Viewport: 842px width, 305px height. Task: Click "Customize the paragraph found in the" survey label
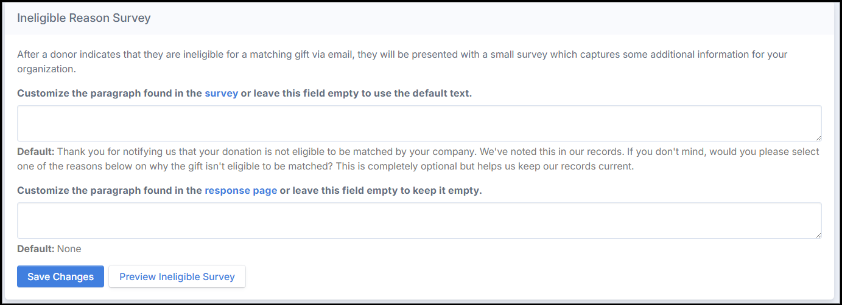110,94
